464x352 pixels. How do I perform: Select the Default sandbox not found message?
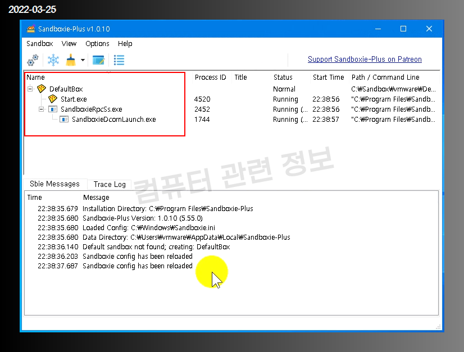point(231,246)
